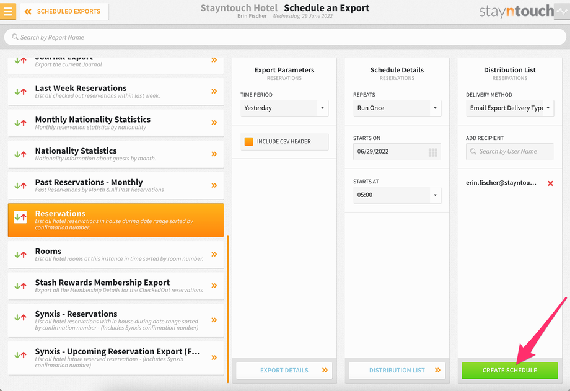The width and height of the screenshot is (570, 391).
Task: Click the report list scrollbar
Action: click(228, 309)
